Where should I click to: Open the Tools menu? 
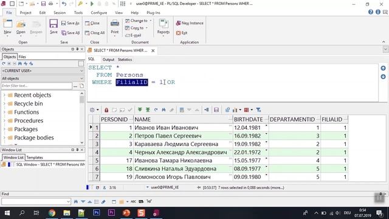pos(78,13)
